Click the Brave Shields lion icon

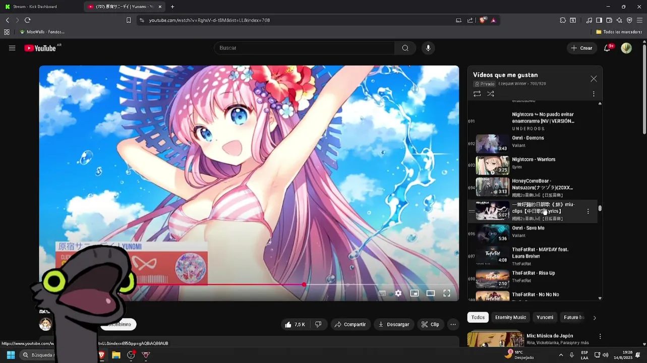(x=483, y=20)
